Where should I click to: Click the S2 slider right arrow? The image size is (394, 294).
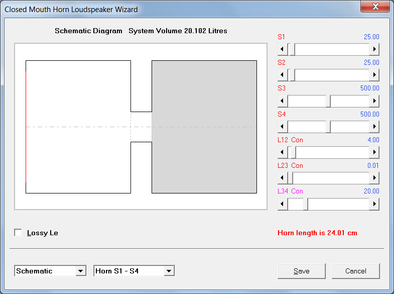click(x=374, y=75)
